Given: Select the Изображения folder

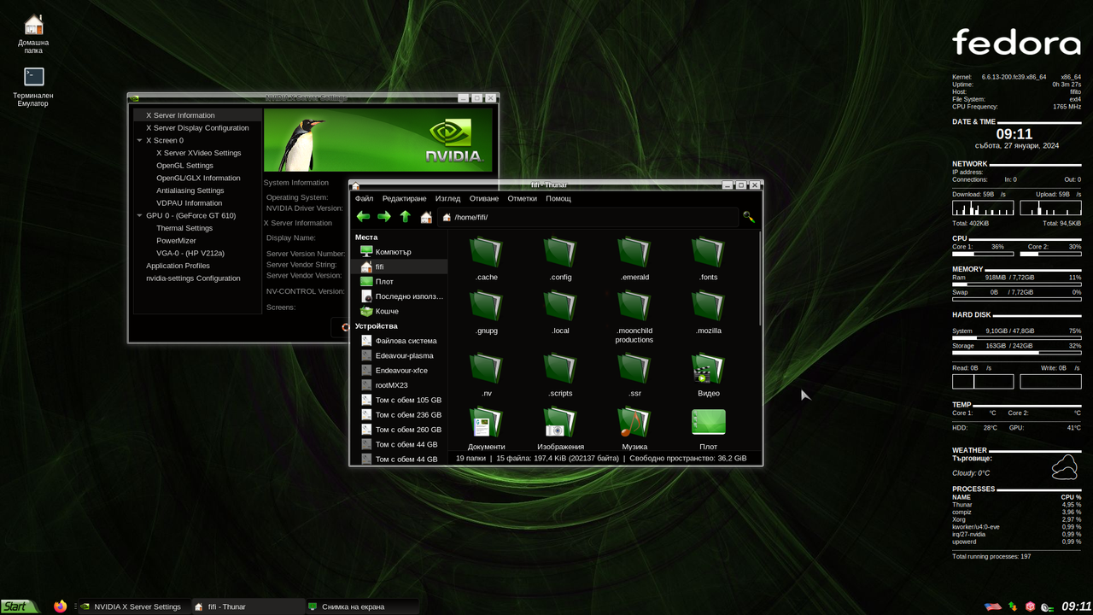Looking at the screenshot, I should [x=561, y=429].
